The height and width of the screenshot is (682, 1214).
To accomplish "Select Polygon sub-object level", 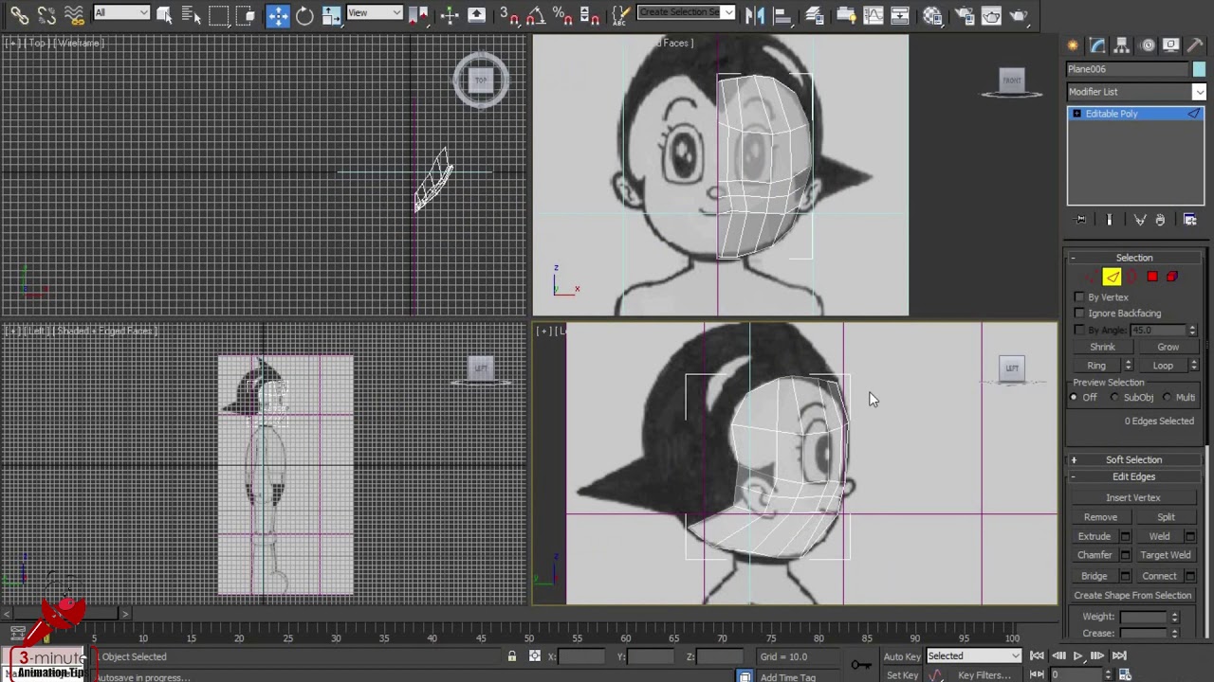I will (1152, 277).
